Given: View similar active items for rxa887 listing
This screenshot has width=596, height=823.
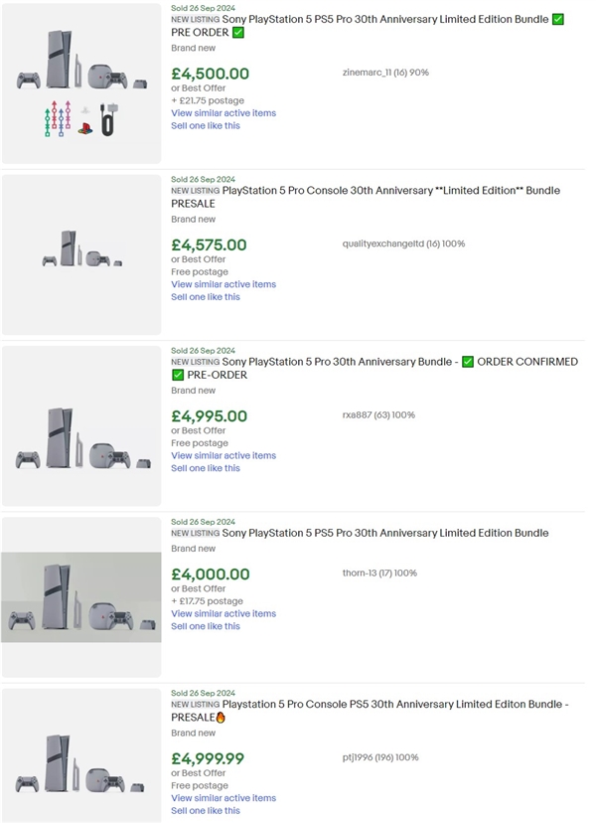Looking at the screenshot, I should [223, 455].
